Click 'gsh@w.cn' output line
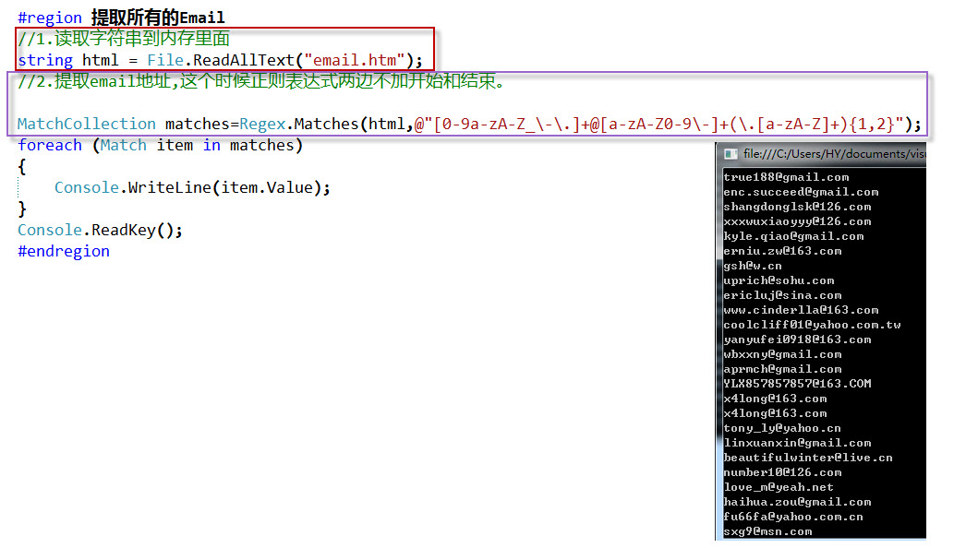 (x=753, y=266)
